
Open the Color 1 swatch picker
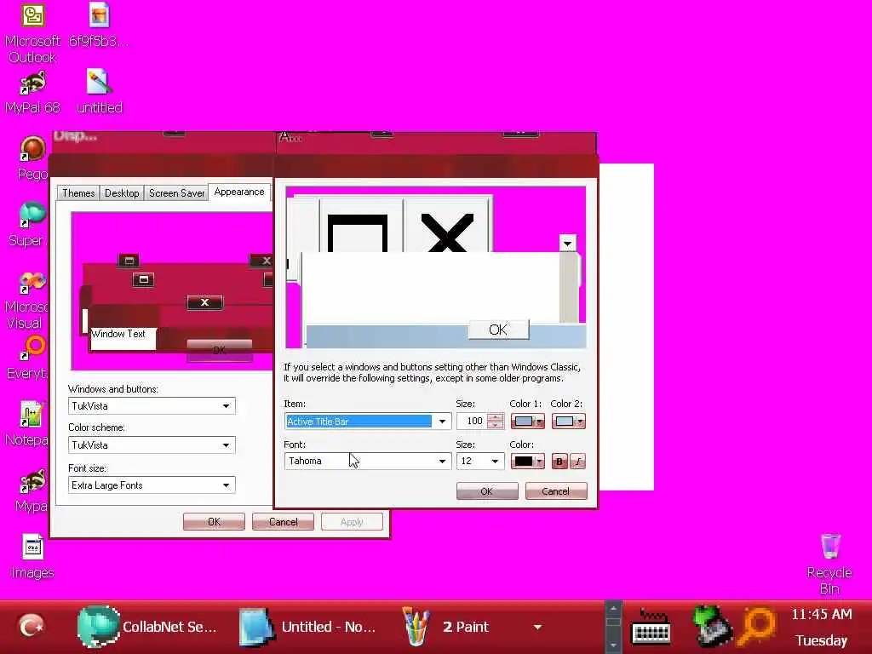pyautogui.click(x=527, y=421)
